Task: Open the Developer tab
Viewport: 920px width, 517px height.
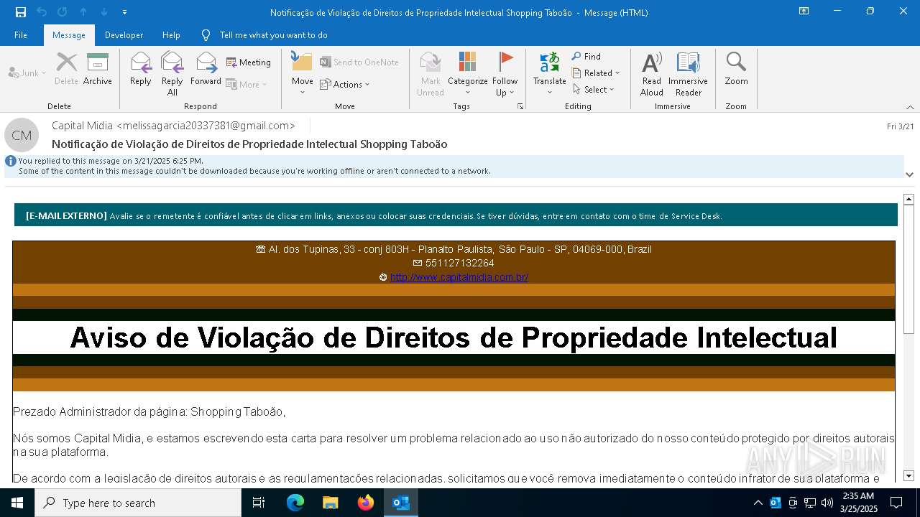Action: [124, 35]
